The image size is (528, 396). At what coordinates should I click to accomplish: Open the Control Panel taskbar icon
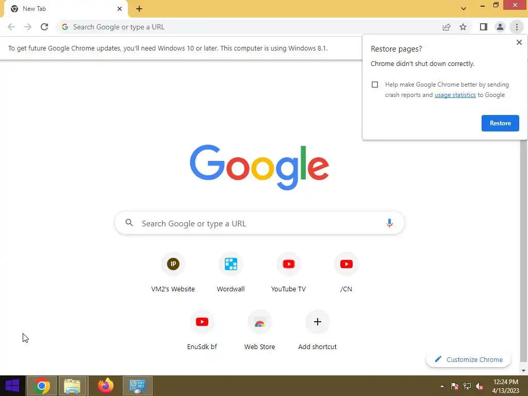[x=137, y=386]
